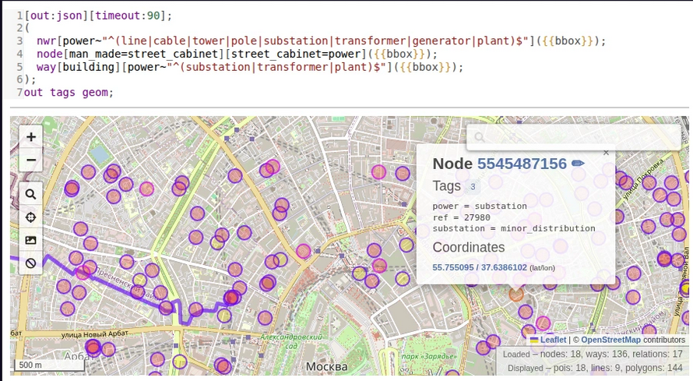
Task: Click the 'substation = minor_distribution' tag line
Action: 514,228
